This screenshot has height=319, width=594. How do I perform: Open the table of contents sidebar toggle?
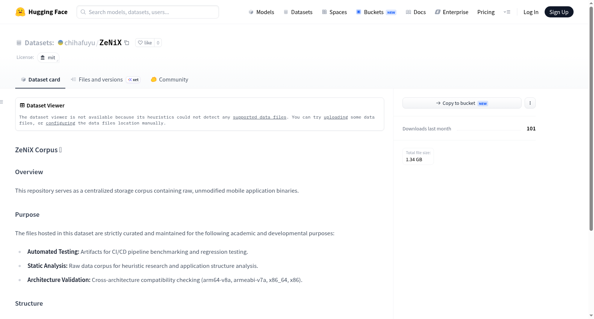[2, 102]
